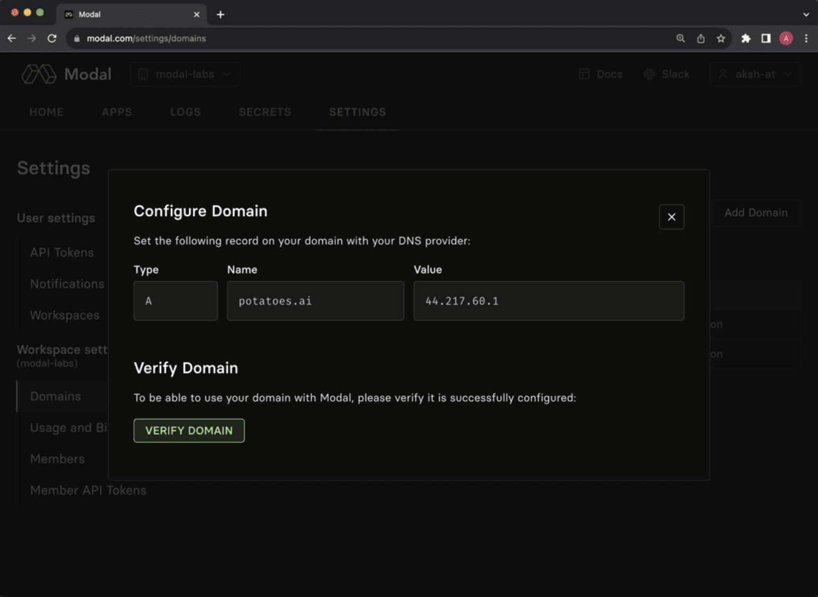
Task: Reload the current page
Action: (52, 38)
